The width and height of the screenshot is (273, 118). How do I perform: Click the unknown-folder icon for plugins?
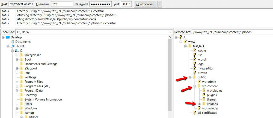tap(204, 95)
